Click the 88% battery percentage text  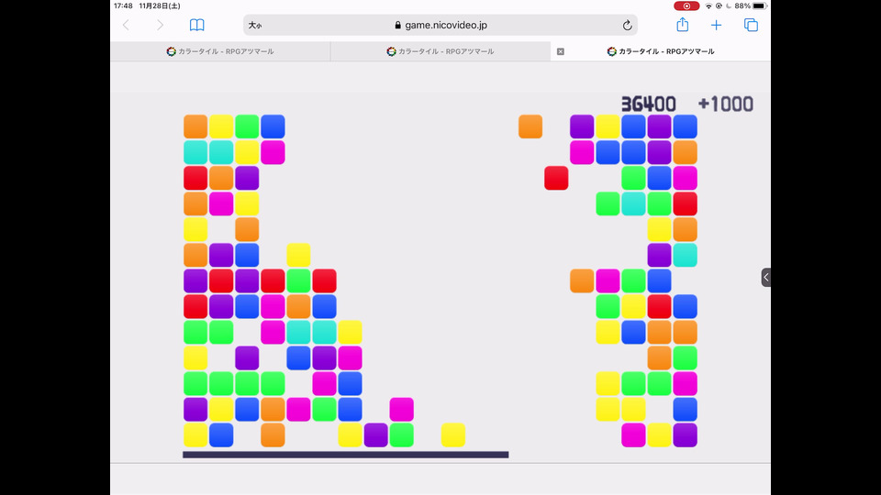pyautogui.click(x=742, y=6)
